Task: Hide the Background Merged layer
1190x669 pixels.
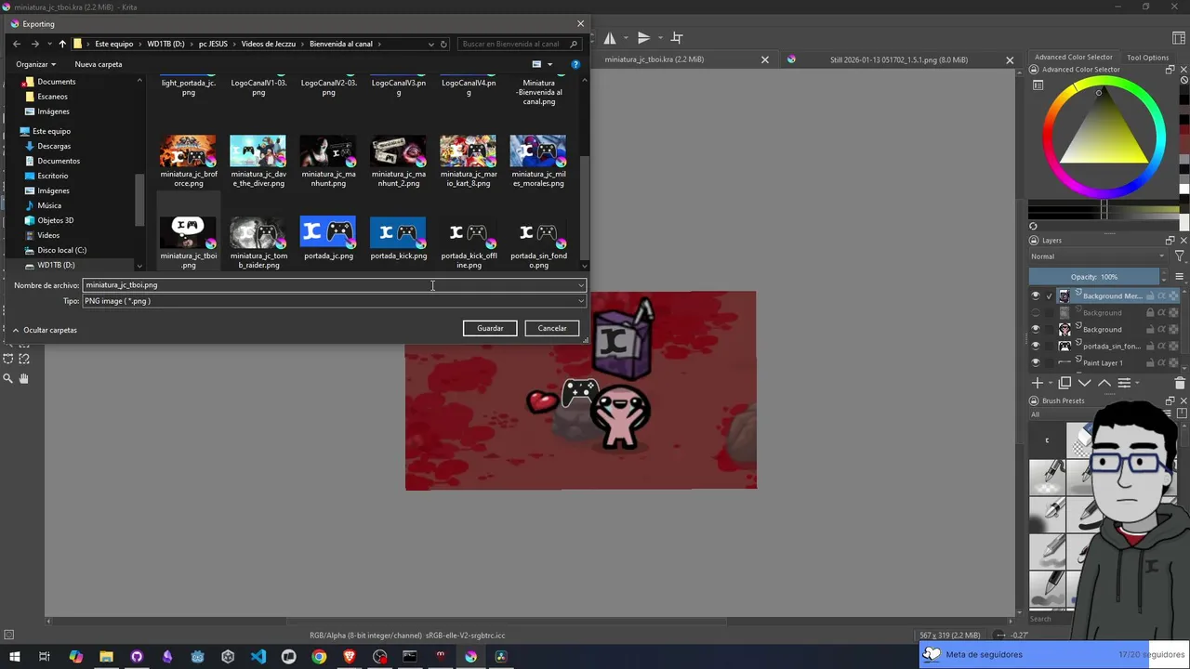Action: click(1036, 295)
